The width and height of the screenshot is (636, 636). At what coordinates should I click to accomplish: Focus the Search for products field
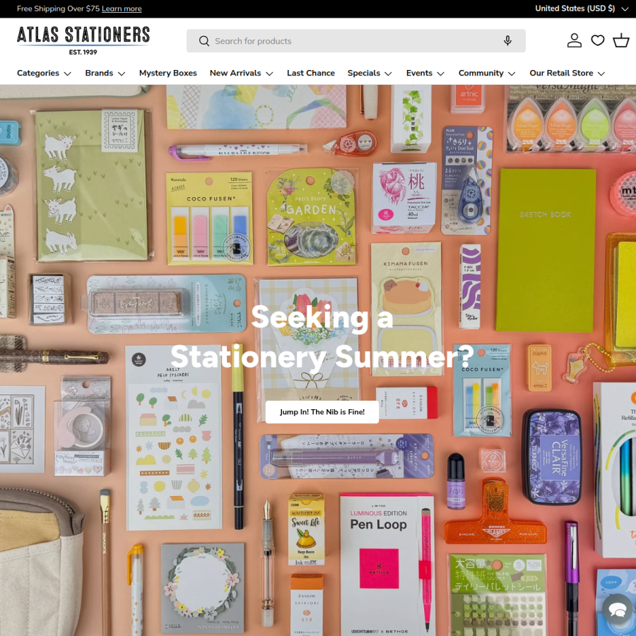pos(355,40)
